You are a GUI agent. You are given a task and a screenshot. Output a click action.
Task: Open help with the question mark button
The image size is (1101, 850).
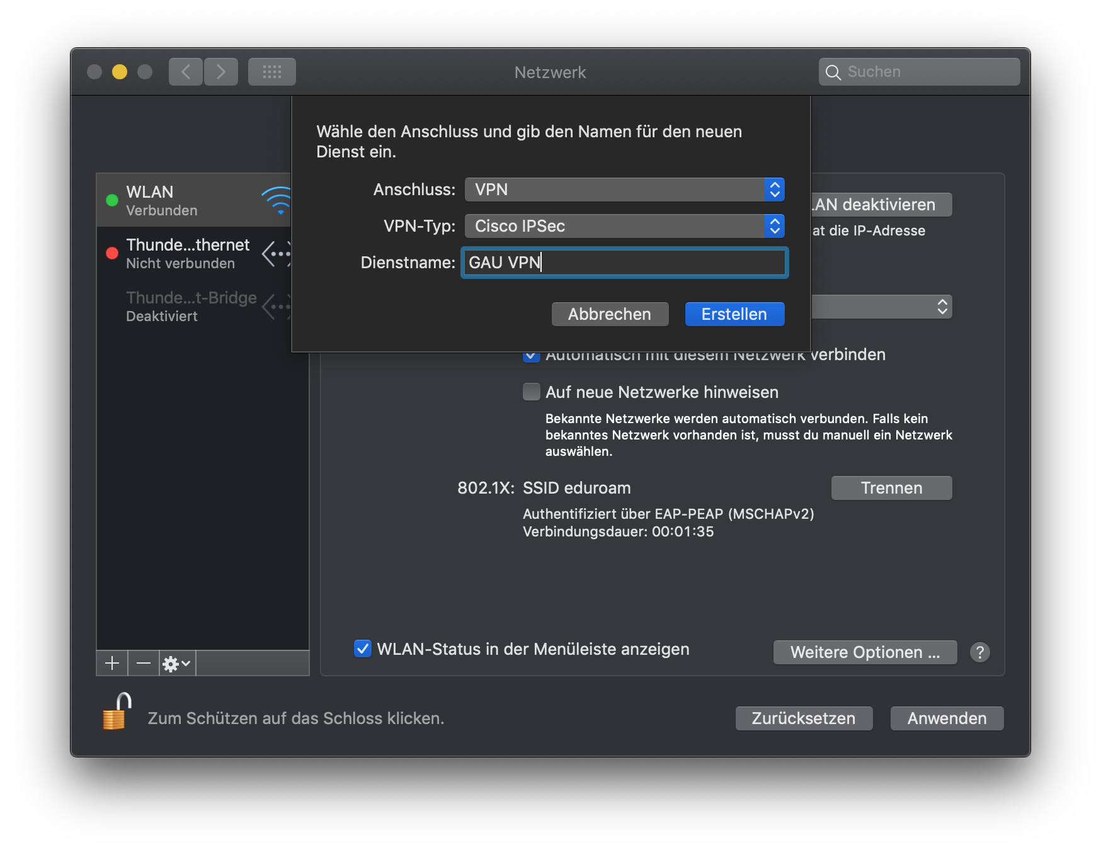coord(979,652)
